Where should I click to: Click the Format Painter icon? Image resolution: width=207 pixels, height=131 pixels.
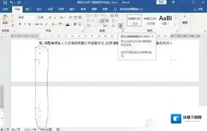pos(12,25)
